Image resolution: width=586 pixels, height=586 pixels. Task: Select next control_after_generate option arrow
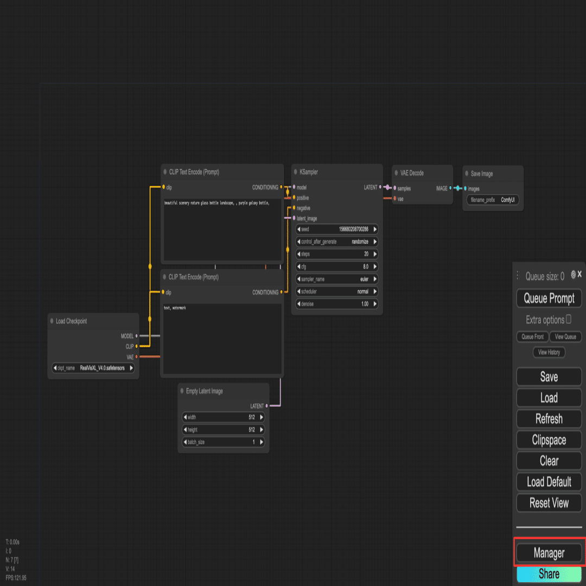[375, 241]
